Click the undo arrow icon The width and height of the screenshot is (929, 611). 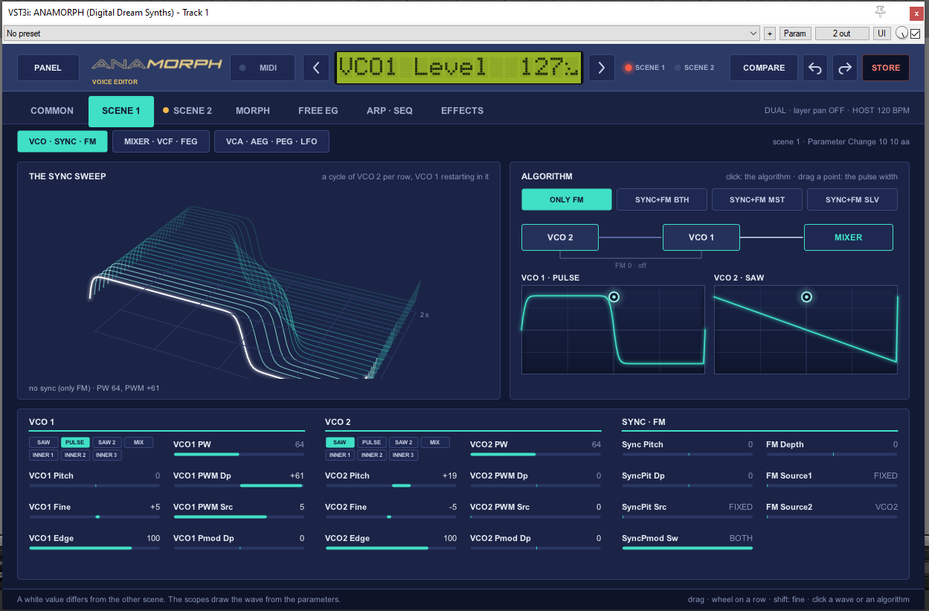[815, 68]
